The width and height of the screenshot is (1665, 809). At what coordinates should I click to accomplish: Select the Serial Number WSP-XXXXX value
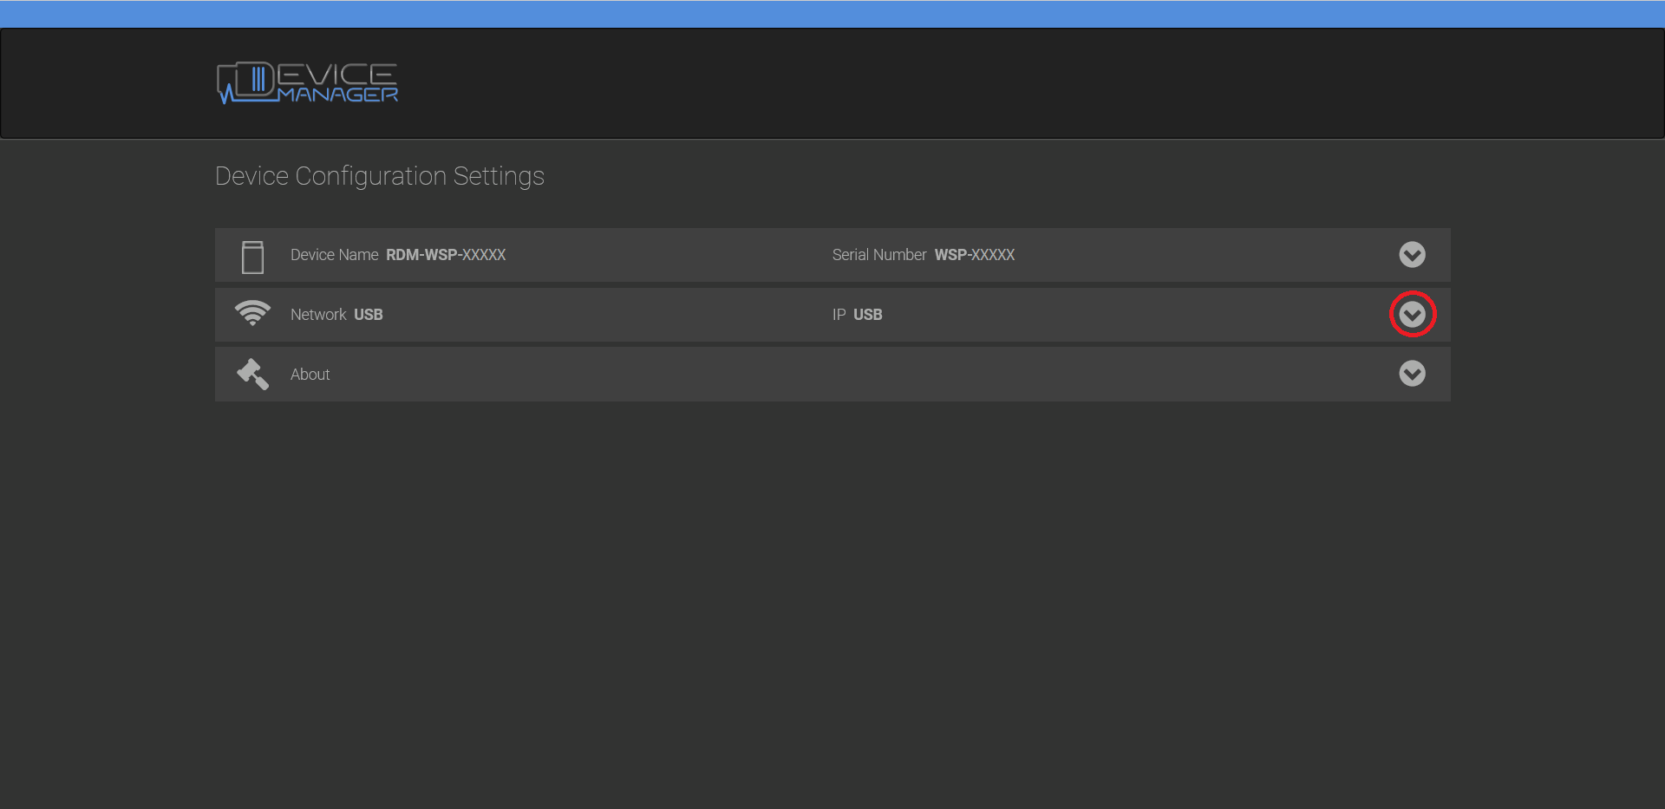974,255
